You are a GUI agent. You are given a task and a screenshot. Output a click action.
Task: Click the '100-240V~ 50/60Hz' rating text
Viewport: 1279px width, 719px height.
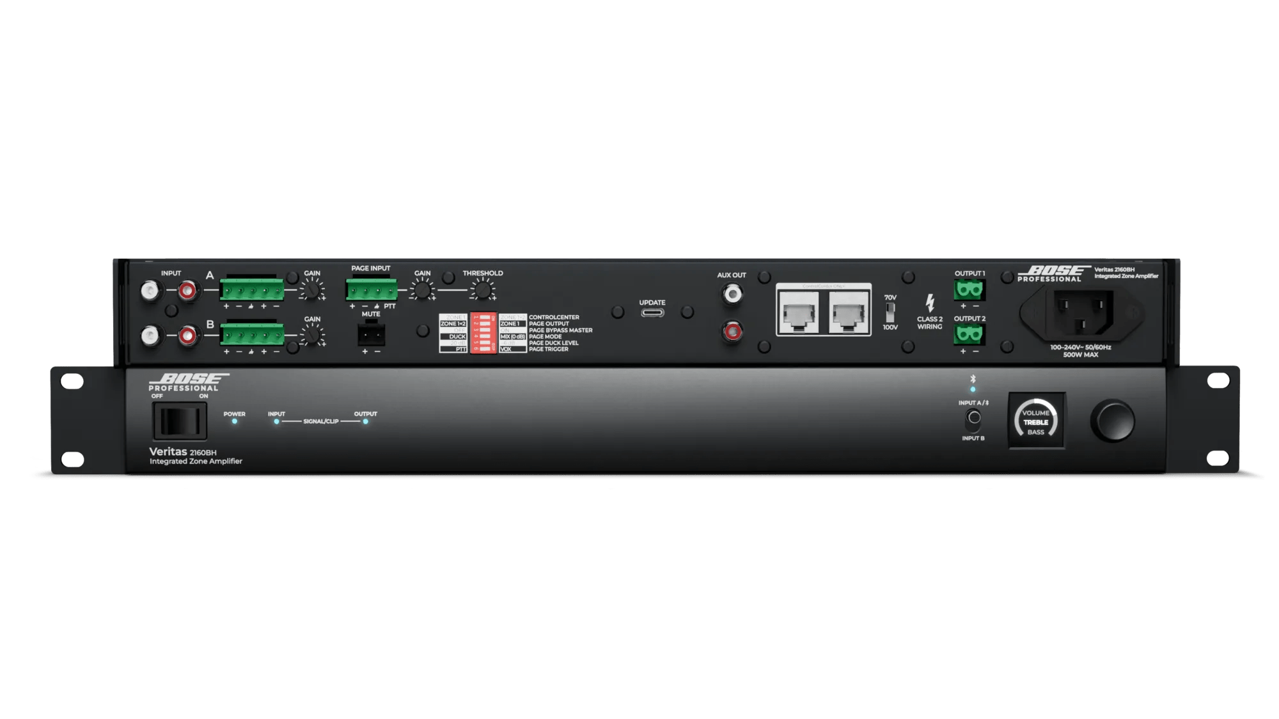1081,348
